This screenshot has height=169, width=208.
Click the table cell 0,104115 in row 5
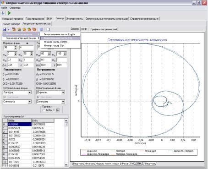(19, 143)
